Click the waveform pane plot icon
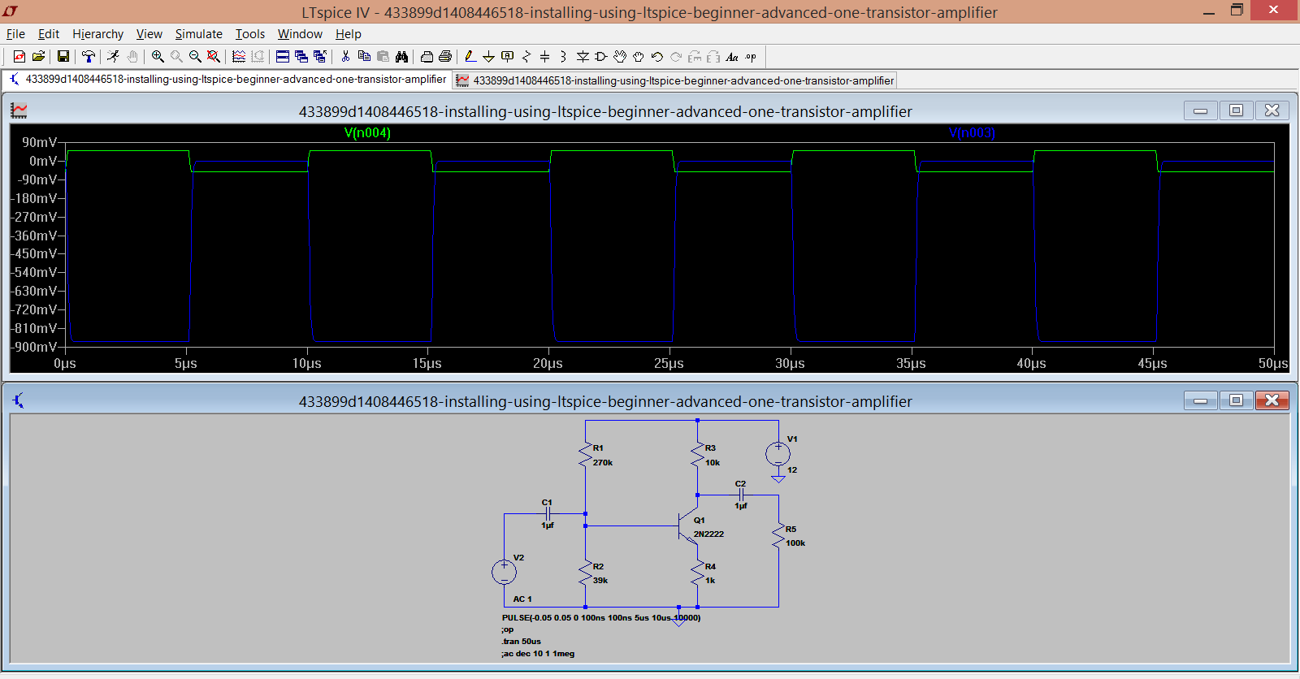Image resolution: width=1300 pixels, height=679 pixels. (19, 110)
